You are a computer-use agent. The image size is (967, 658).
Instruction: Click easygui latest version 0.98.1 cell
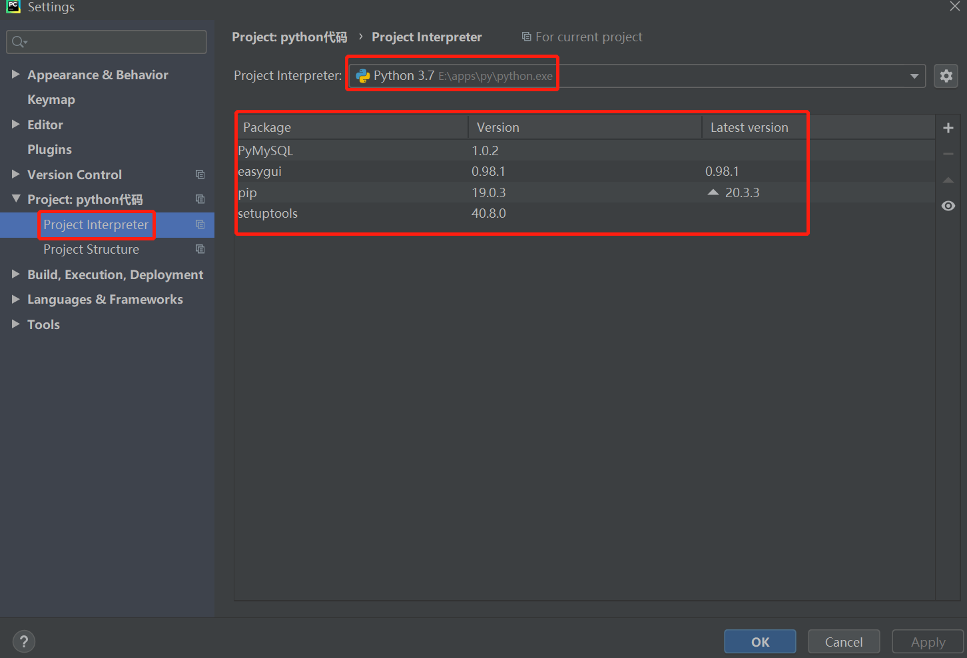click(x=722, y=171)
